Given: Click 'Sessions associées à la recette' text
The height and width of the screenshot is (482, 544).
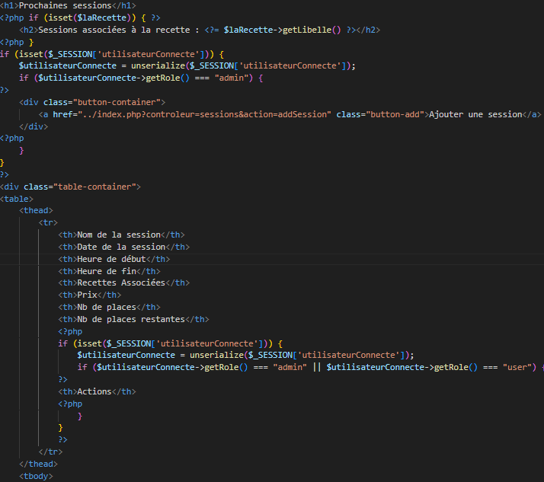Looking at the screenshot, I should click(114, 30).
